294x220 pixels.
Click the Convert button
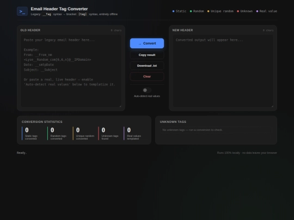147,43
